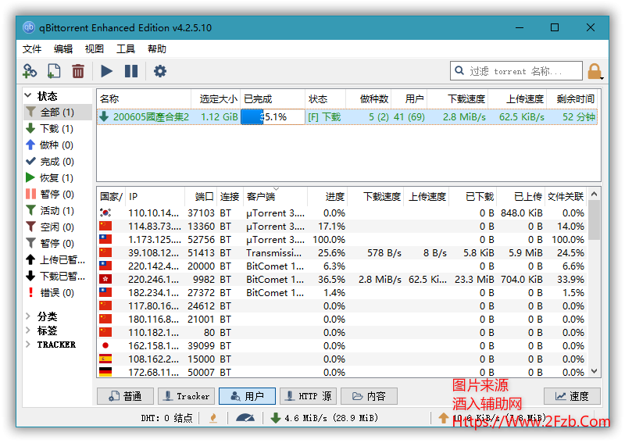This screenshot has height=443, width=625.
Task: Click the delete torrent trash icon
Action: 78,71
